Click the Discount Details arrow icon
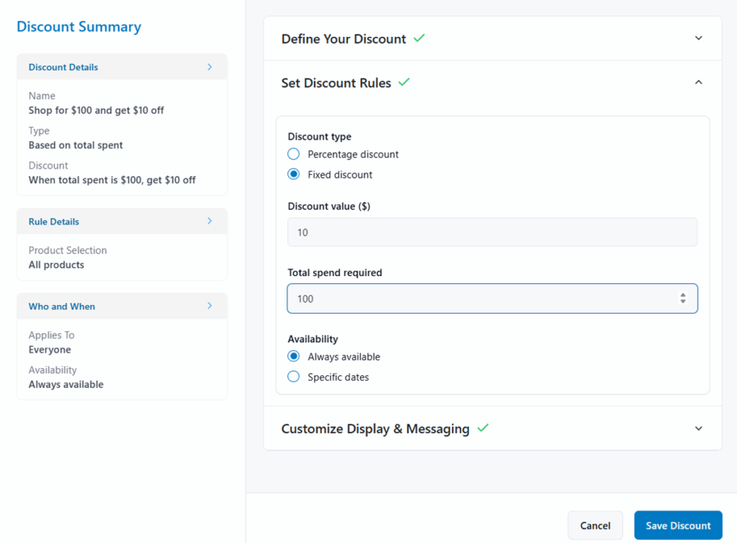Viewport: 737px width, 543px height. click(209, 67)
